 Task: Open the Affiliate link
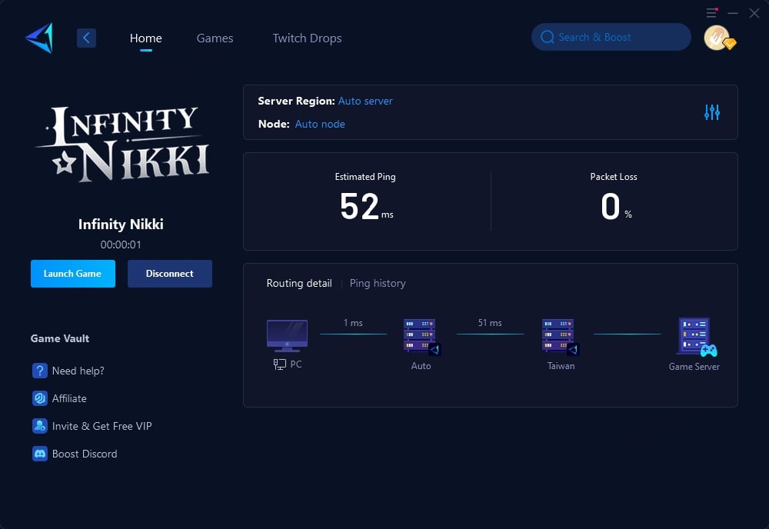click(x=69, y=398)
